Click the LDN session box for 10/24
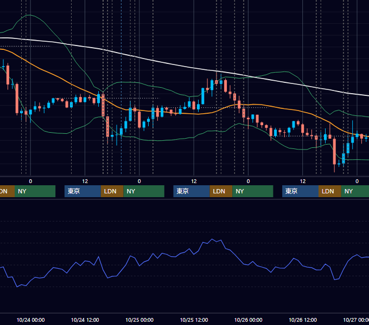Viewport: 369px width, 325px height. (112, 191)
